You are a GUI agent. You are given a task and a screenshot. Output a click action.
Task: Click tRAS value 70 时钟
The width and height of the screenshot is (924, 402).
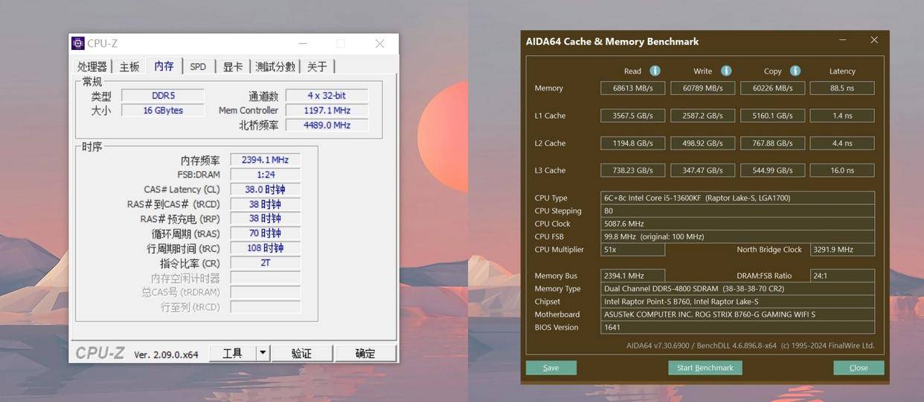tap(265, 233)
